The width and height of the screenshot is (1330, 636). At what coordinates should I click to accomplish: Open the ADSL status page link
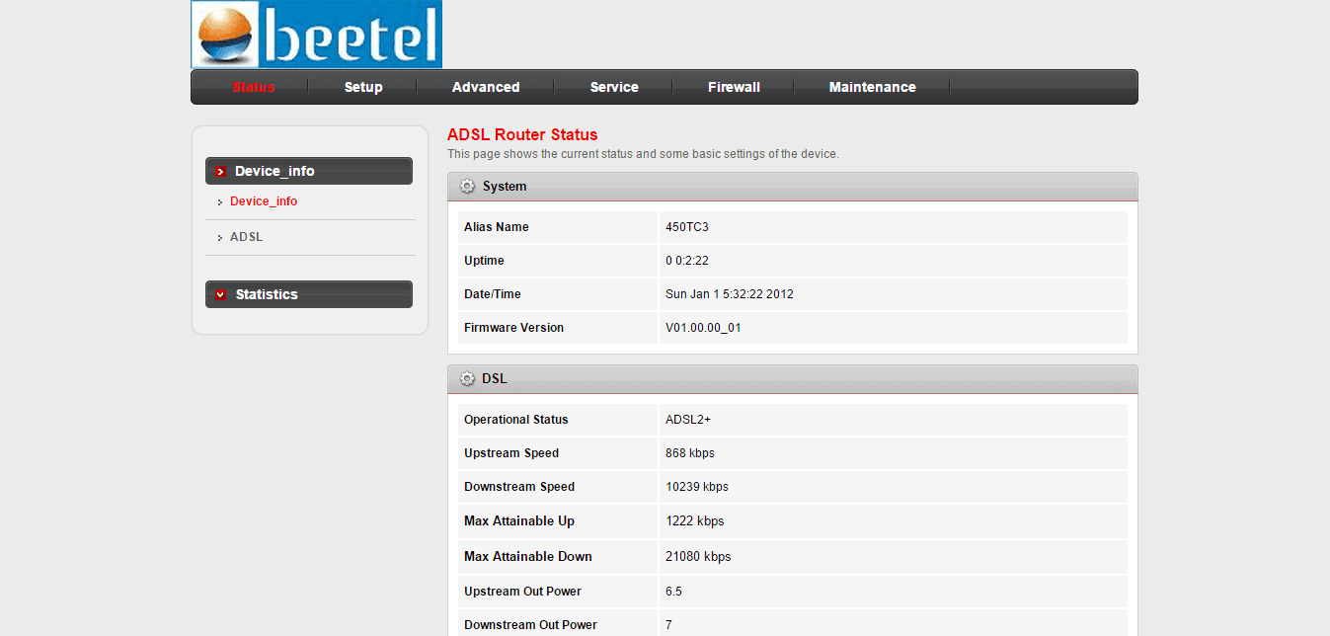(x=246, y=237)
